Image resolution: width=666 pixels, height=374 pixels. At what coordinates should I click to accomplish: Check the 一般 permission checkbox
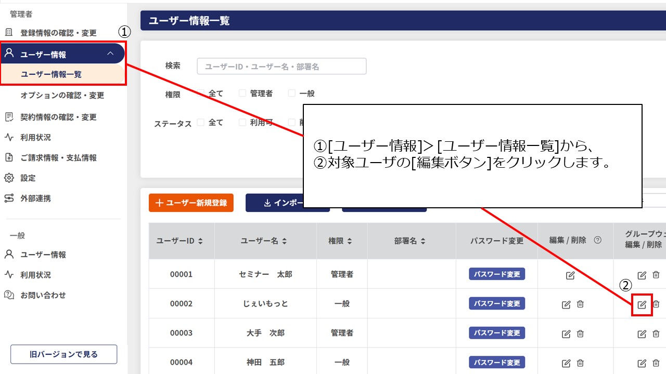tap(291, 94)
